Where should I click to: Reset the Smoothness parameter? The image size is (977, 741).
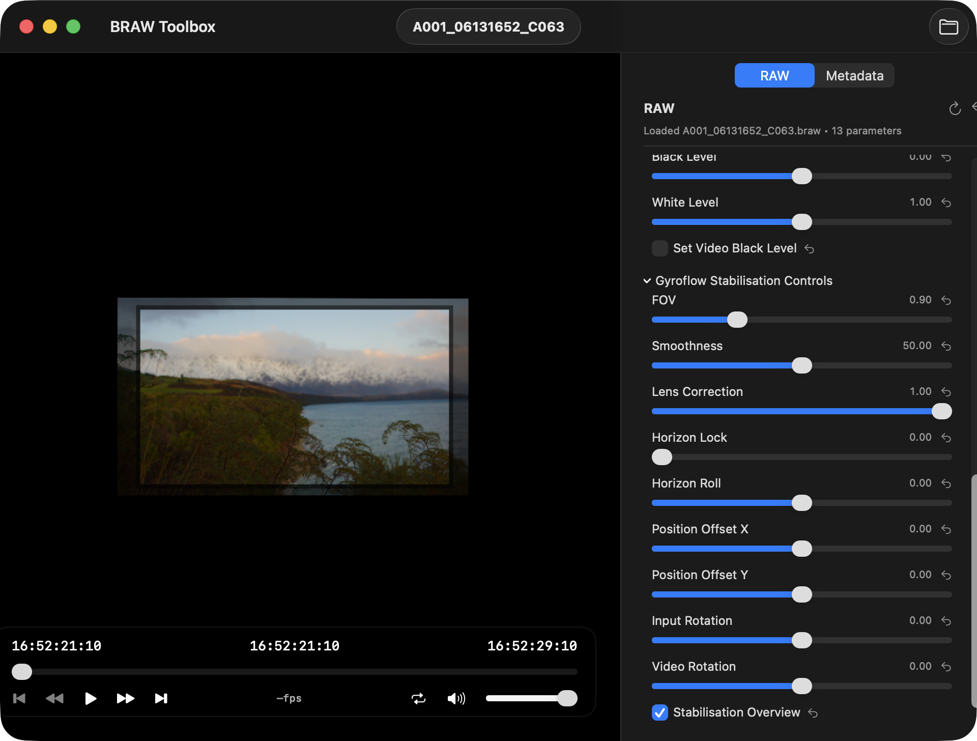click(x=946, y=346)
